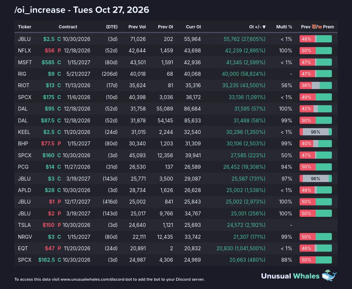Click the 94% Multi value for PCG
352x289 pixels.
pyautogui.click(x=287, y=167)
